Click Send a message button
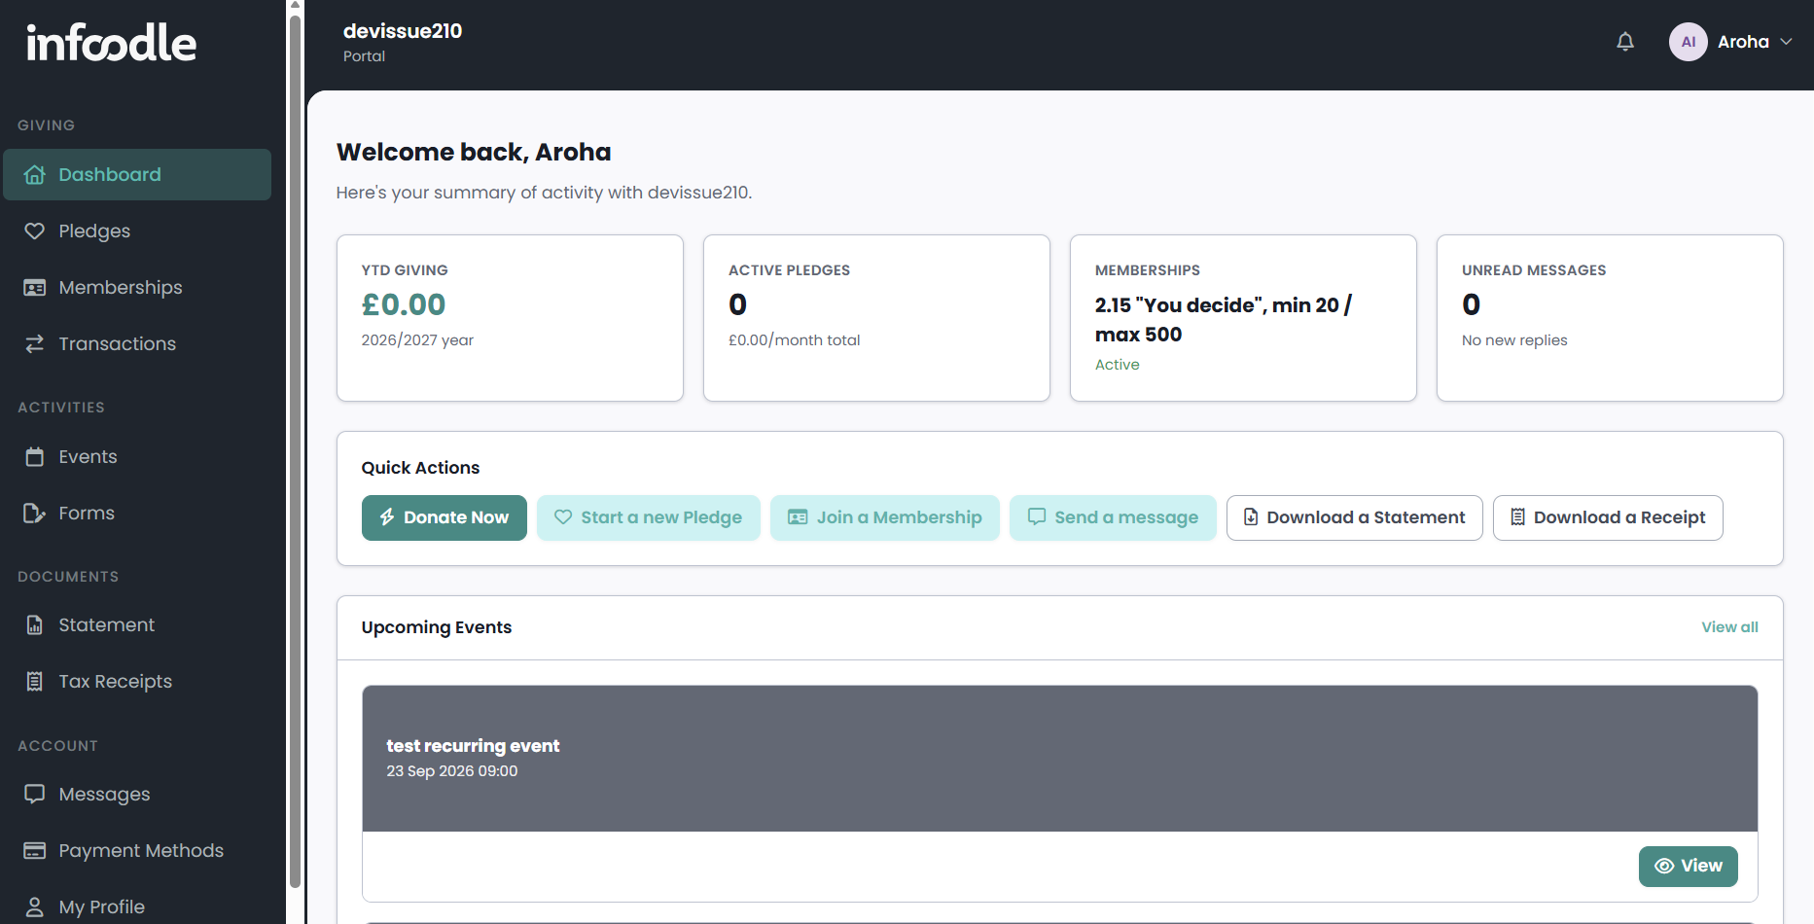Viewport: 1814px width, 924px height. [1113, 517]
